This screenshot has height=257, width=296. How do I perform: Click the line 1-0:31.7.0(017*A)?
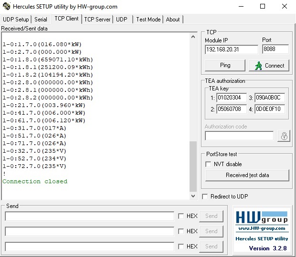coord(34,128)
